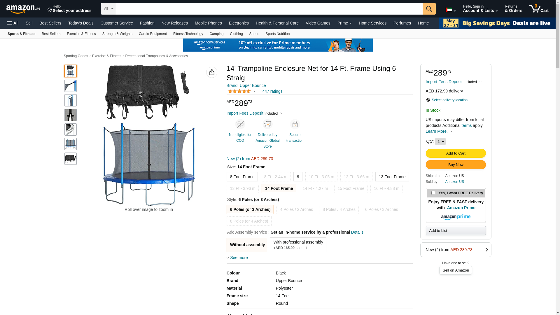This screenshot has width=560, height=315.
Task: Click the search magnifier button
Action: tap(429, 9)
